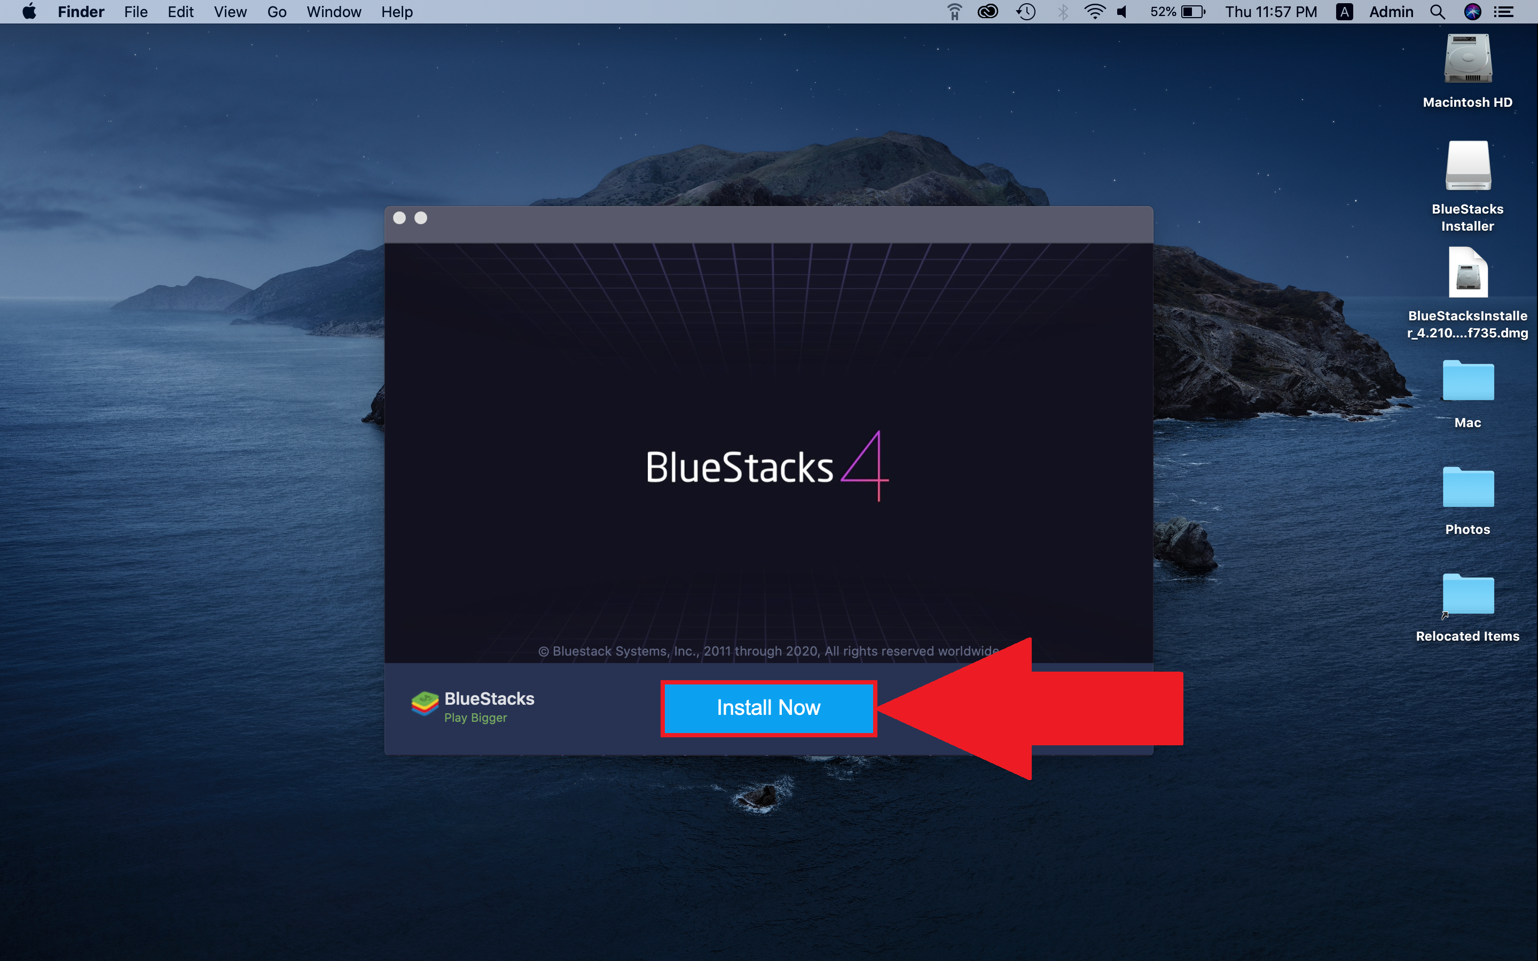The width and height of the screenshot is (1538, 961).
Task: Click the Time Machine icon in menu bar
Action: point(1025,12)
